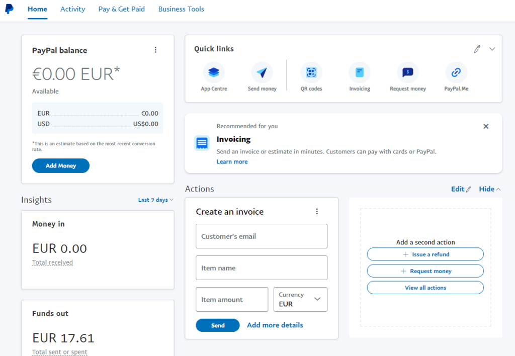Click the Request money icon
Viewport: 515px width, 356px height.
click(x=407, y=72)
